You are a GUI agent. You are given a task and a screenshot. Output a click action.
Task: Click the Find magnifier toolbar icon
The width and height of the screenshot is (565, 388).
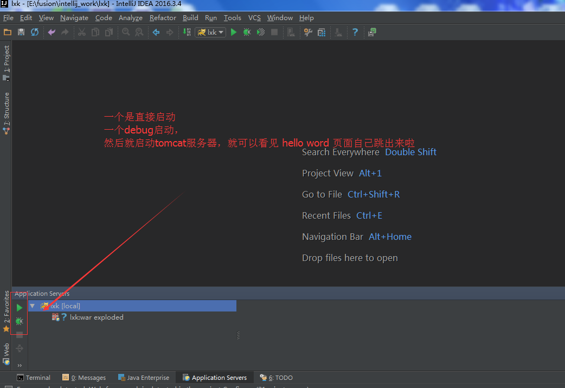coord(126,32)
